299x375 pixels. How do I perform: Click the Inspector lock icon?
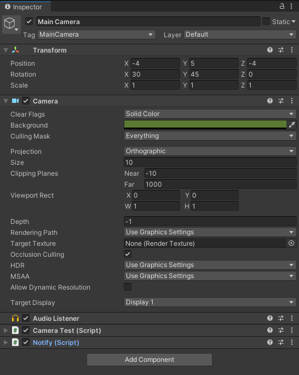point(282,6)
